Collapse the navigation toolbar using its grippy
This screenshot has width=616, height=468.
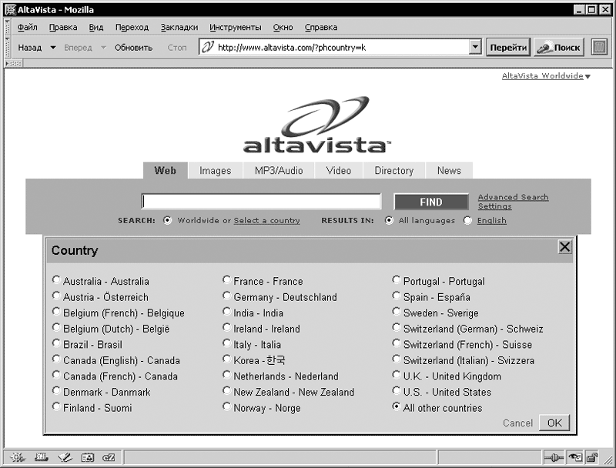click(x=8, y=48)
